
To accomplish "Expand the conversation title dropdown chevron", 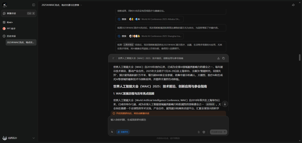I will [81, 5].
